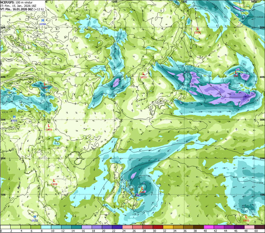Pick the gold 34–36 legend swatch

click(x=178, y=227)
